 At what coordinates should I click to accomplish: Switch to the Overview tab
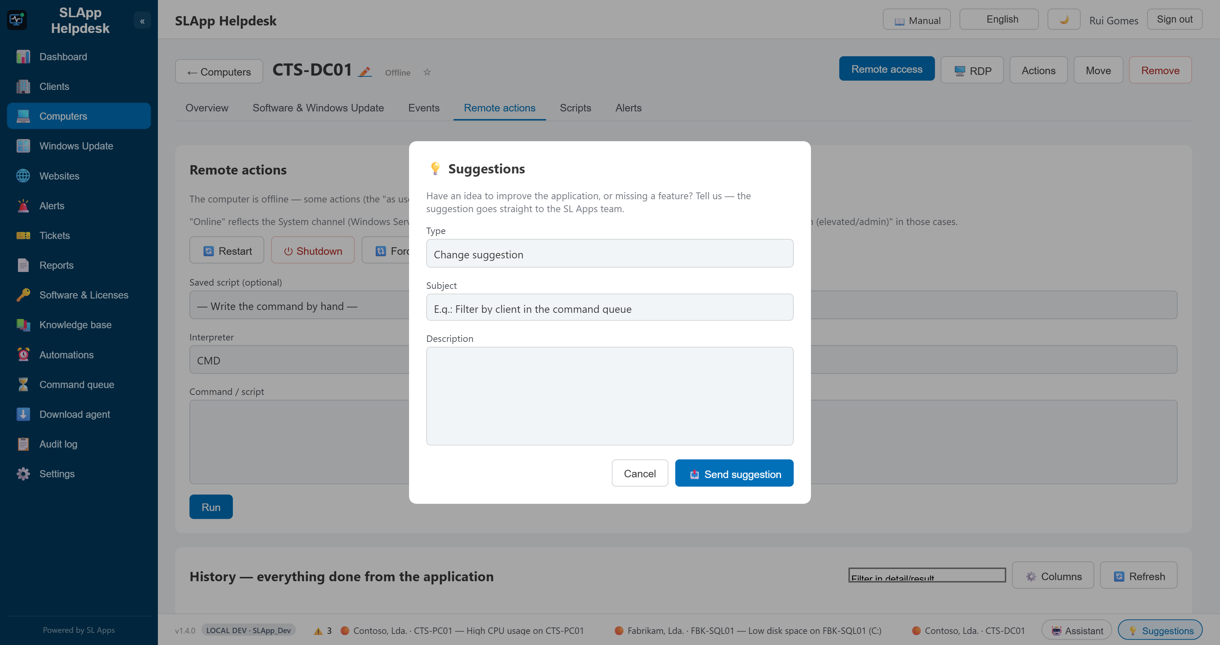[206, 108]
